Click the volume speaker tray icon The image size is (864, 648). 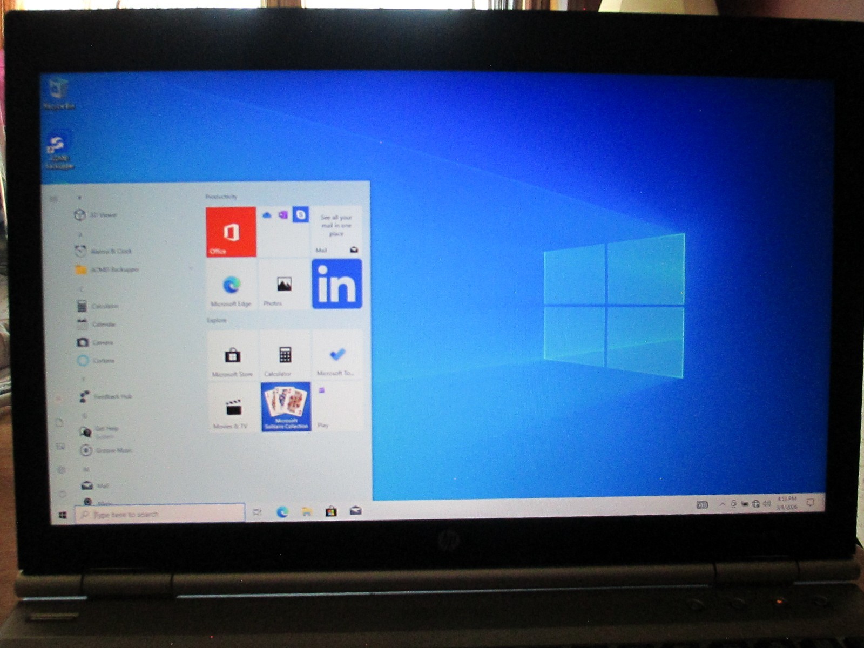[x=766, y=503]
